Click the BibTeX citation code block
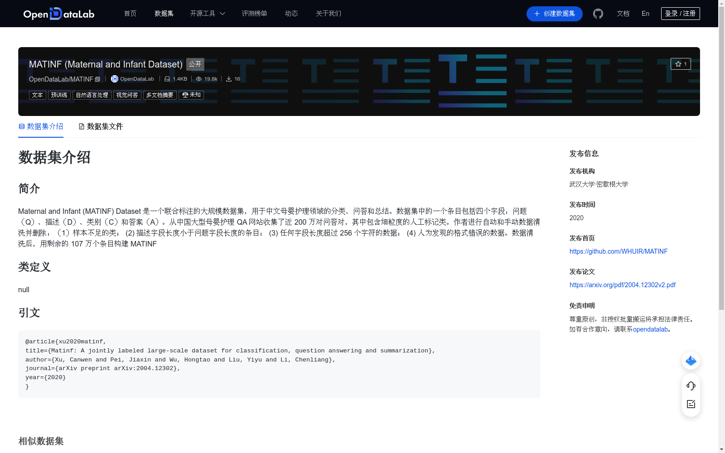Screen dimensions: 725x453 279,364
